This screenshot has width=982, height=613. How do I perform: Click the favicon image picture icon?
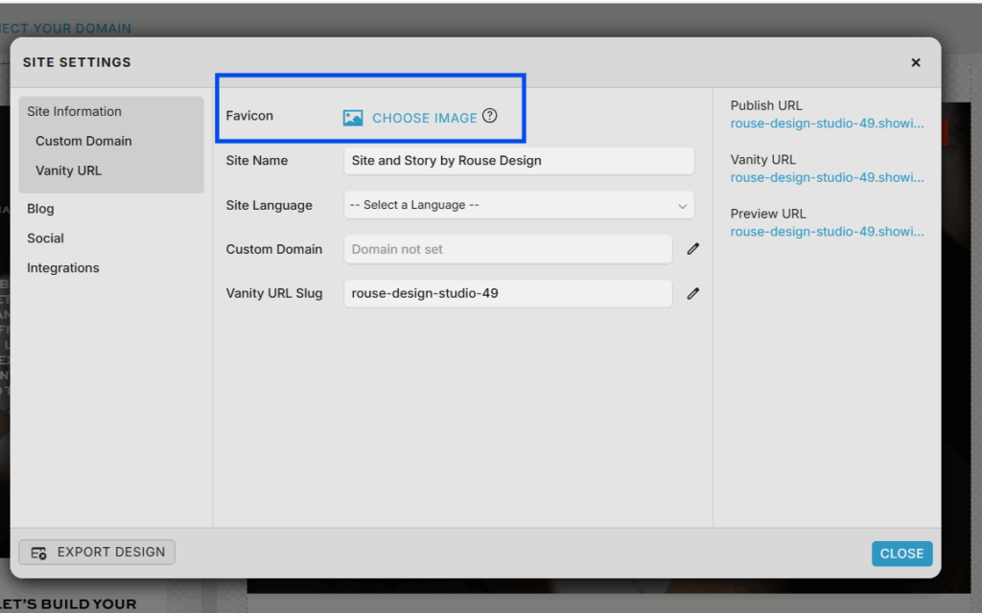[x=353, y=118]
